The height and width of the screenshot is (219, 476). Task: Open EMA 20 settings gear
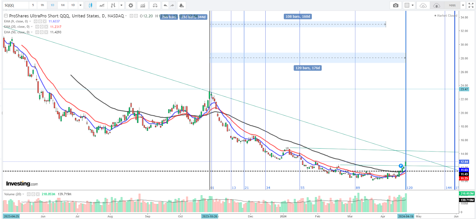42,27
